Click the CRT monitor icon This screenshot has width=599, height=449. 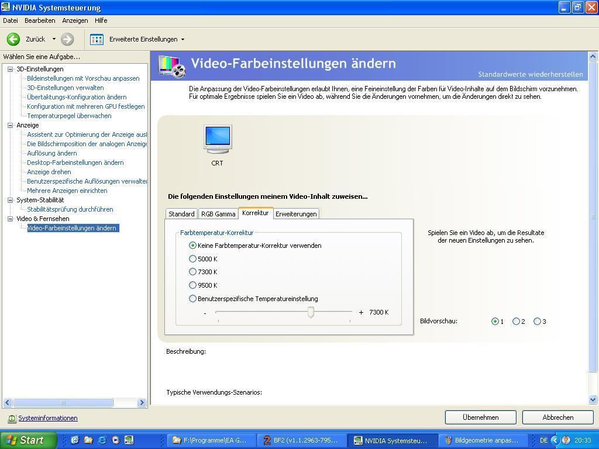click(218, 139)
